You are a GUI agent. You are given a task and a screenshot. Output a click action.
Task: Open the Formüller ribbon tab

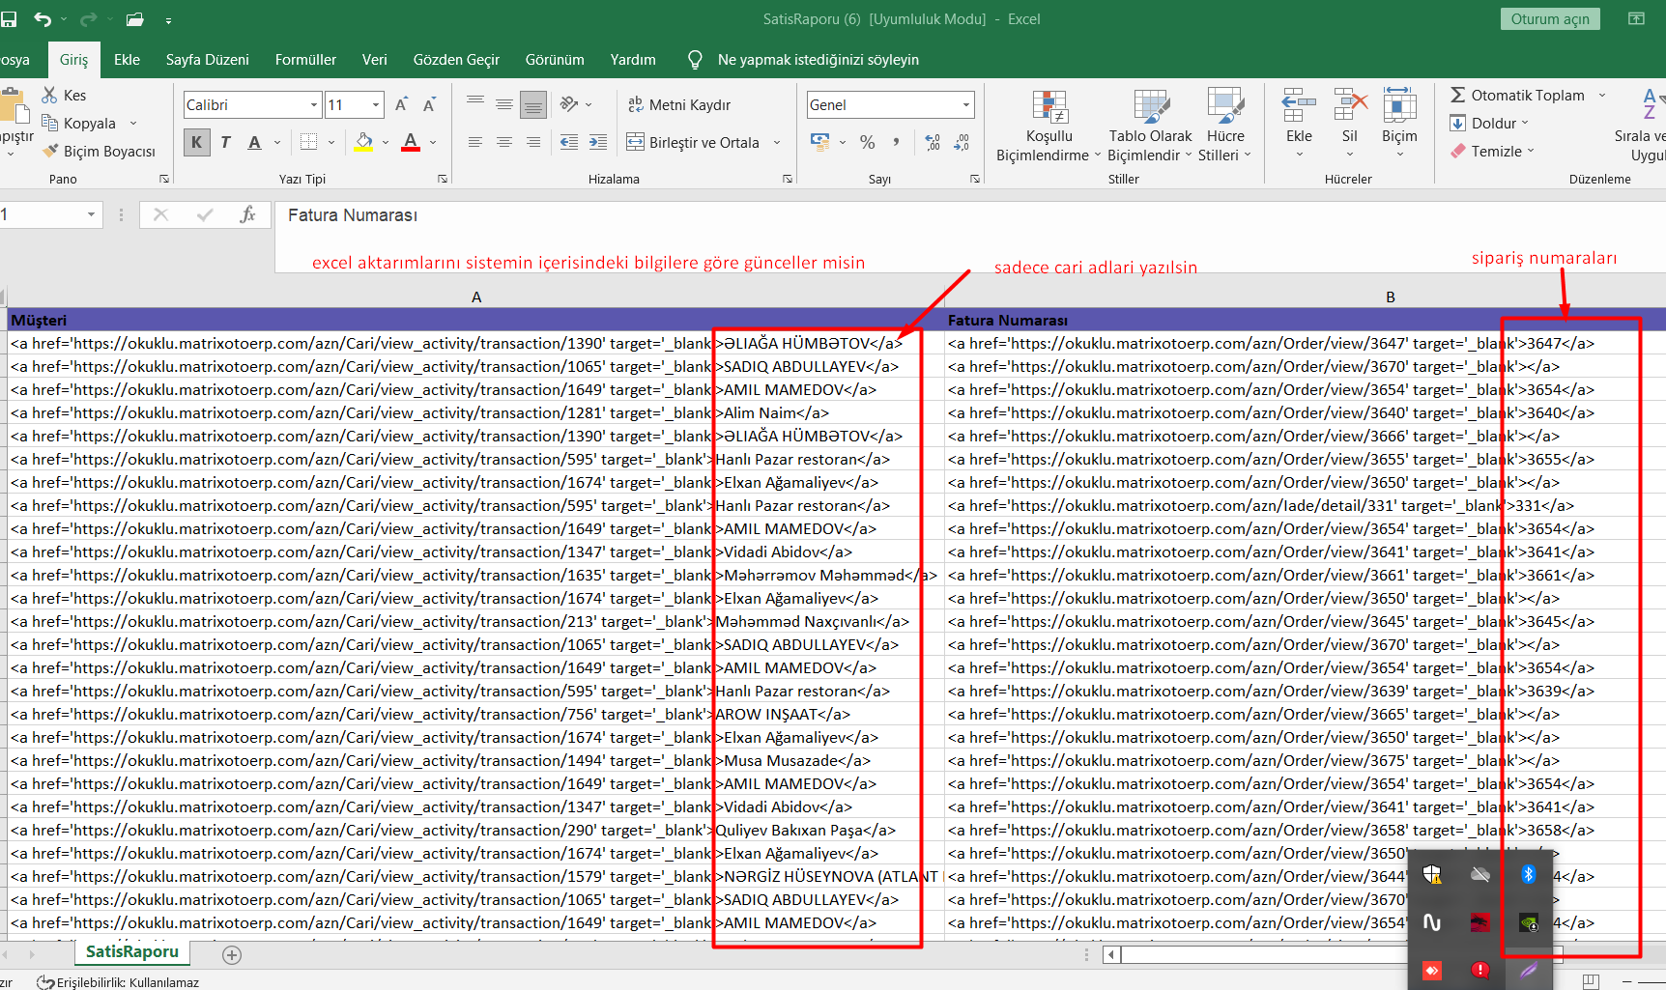(x=305, y=60)
